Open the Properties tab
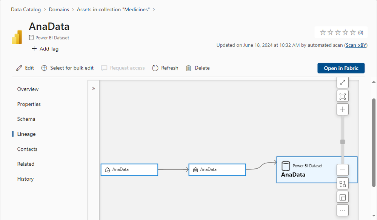The width and height of the screenshot is (377, 220). [x=29, y=104]
